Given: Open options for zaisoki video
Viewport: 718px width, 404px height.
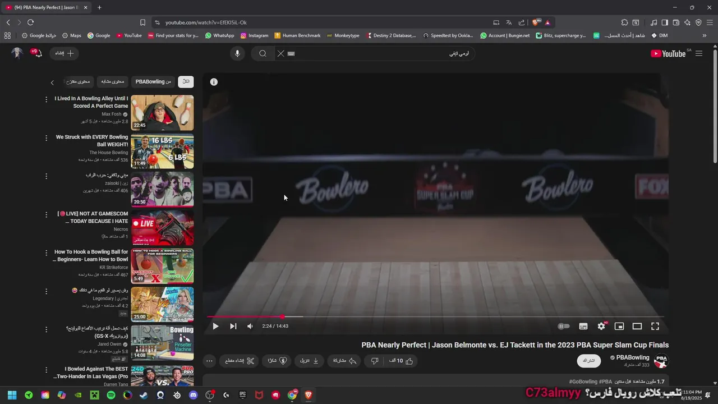Looking at the screenshot, I should pos(47,176).
